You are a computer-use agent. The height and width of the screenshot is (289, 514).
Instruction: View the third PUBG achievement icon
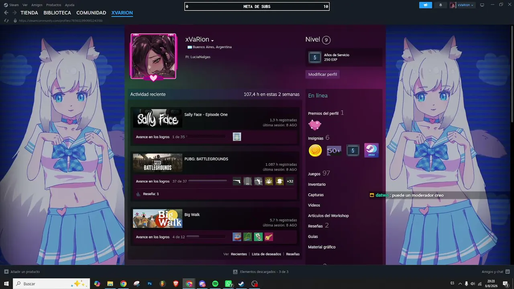tap(258, 181)
